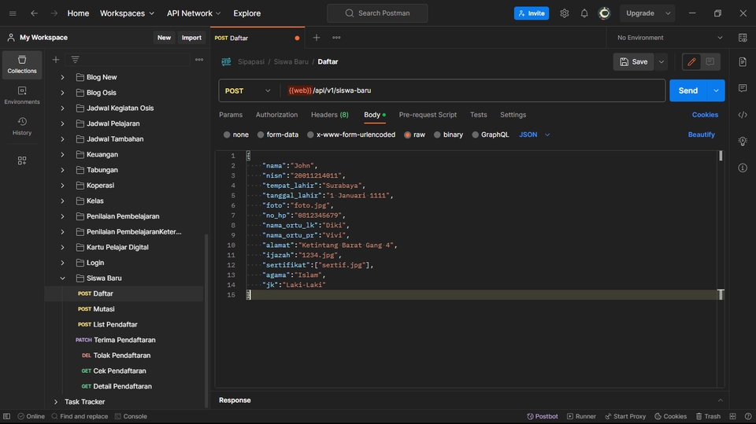This screenshot has height=424, width=756.
Task: Click the Search Postman field
Action: (377, 13)
